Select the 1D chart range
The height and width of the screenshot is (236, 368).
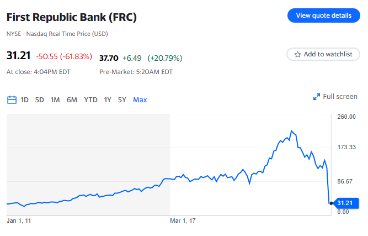pyautogui.click(x=25, y=100)
